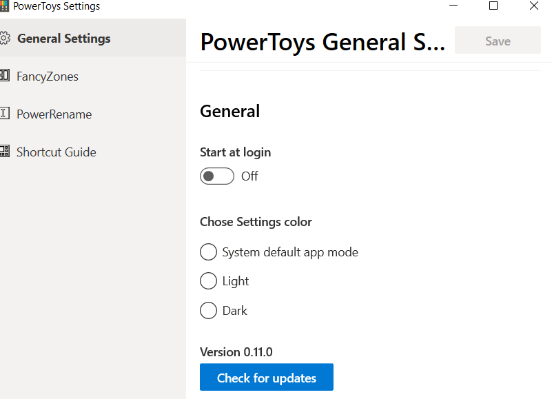
Task: Open the FancyZones settings page
Action: (47, 76)
